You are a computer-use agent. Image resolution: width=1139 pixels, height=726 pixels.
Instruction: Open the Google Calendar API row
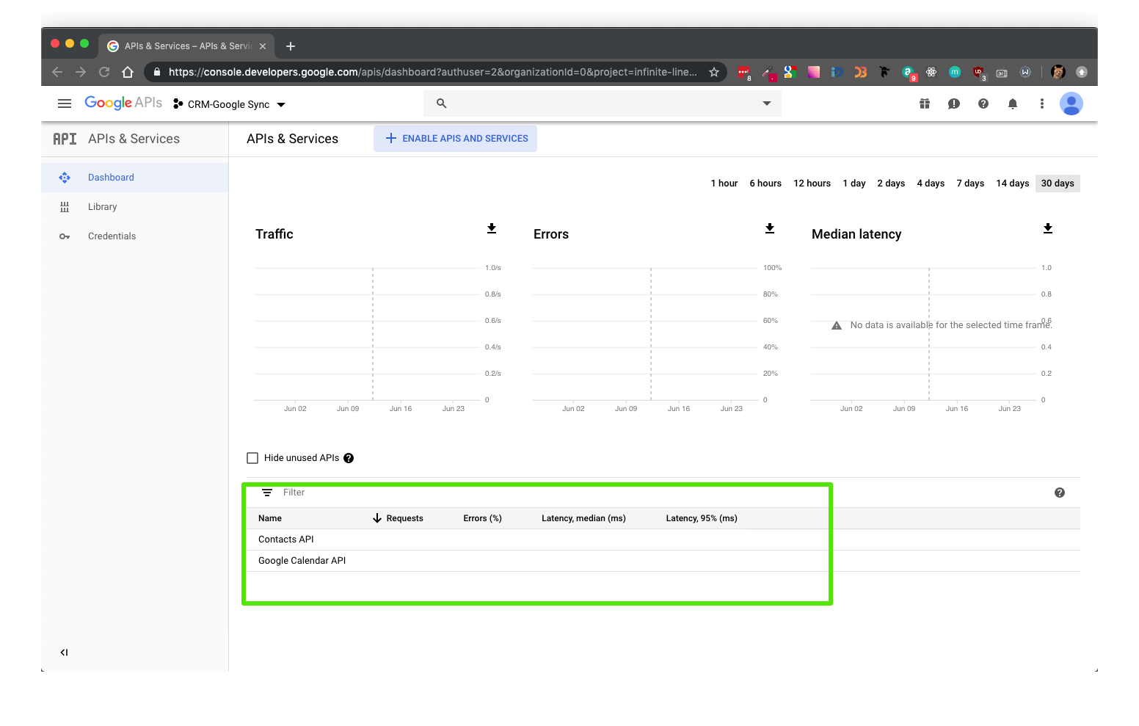click(x=663, y=561)
